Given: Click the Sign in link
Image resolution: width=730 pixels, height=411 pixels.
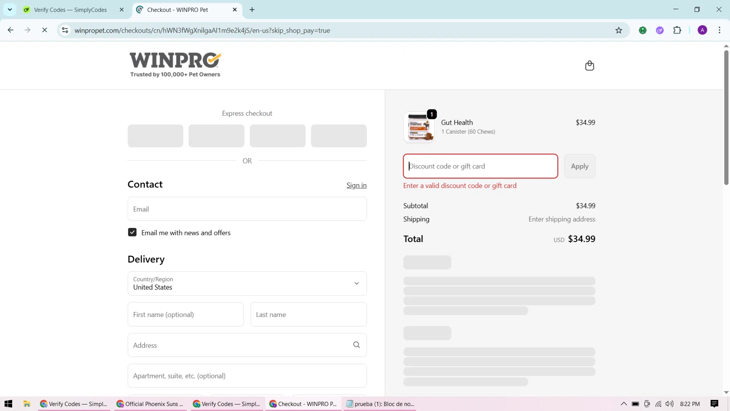Looking at the screenshot, I should [356, 185].
